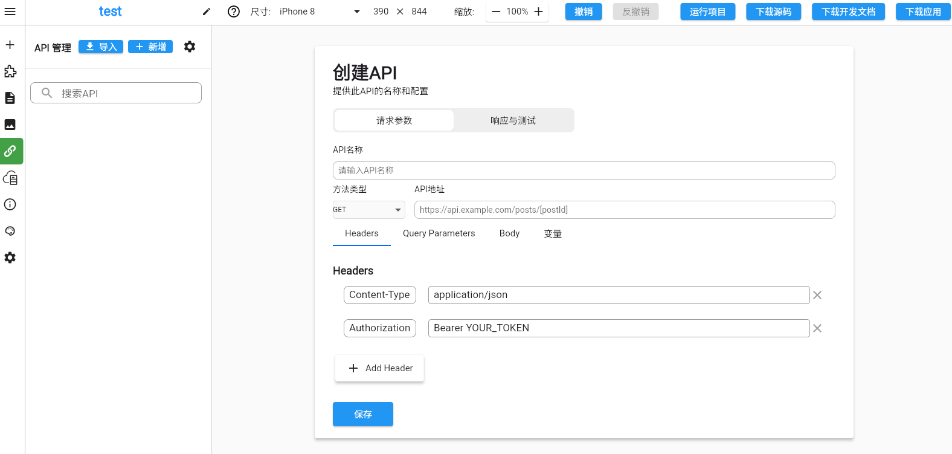The image size is (952, 454).
Task: Open the GET method type dropdown
Action: tap(368, 210)
